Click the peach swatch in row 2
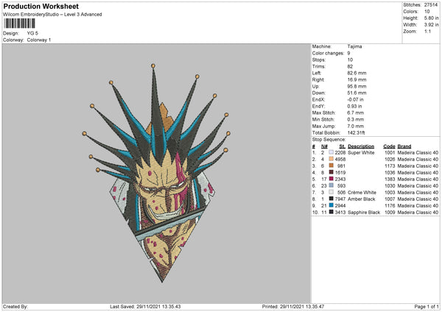The image size is (442, 312). (x=331, y=159)
